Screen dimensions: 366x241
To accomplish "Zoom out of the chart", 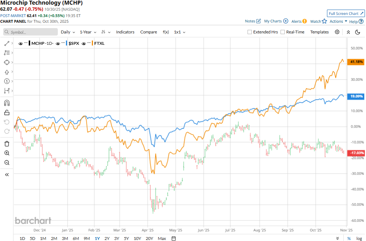I will point(7,162).
